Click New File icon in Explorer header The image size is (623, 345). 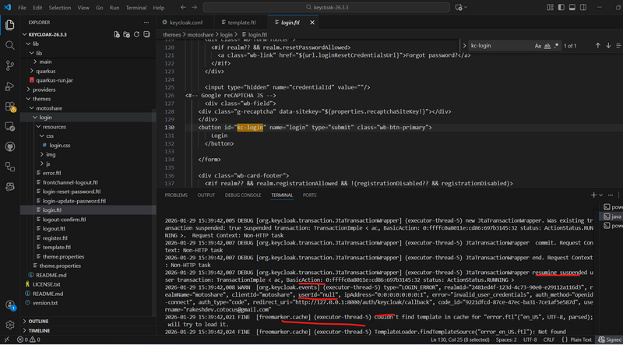[116, 34]
